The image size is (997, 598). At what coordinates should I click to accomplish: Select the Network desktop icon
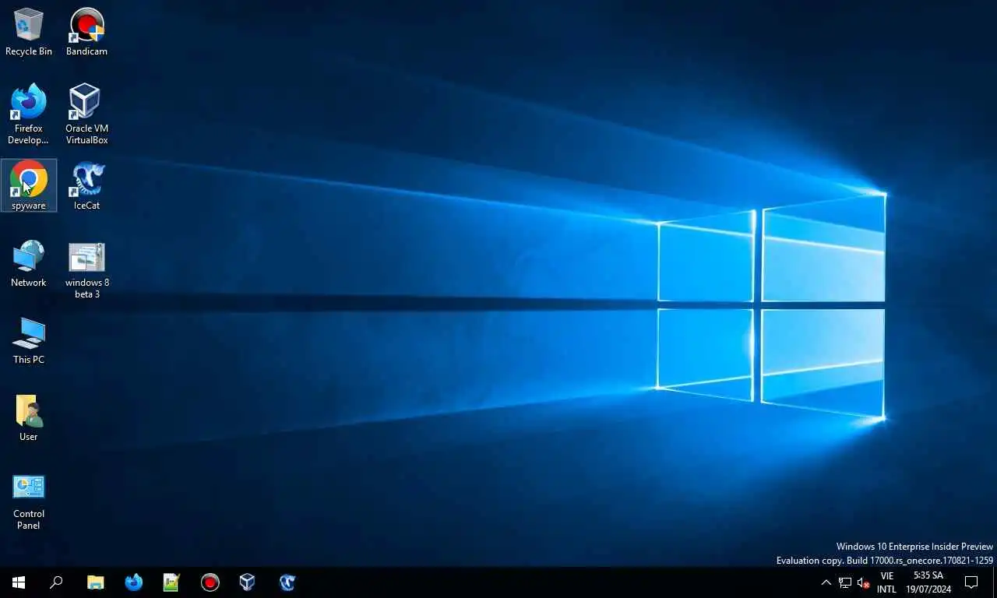(x=29, y=264)
